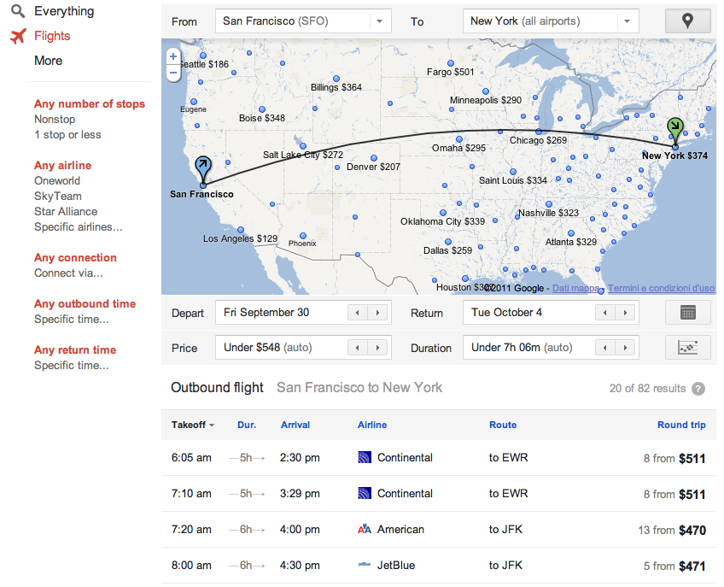Image resolution: width=724 pixels, height=587 pixels.
Task: Select the Nonstop filter
Action: [55, 120]
